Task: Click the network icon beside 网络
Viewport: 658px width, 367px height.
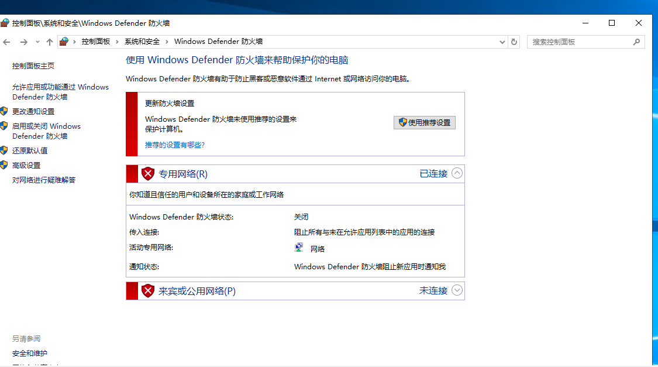Action: pos(299,248)
